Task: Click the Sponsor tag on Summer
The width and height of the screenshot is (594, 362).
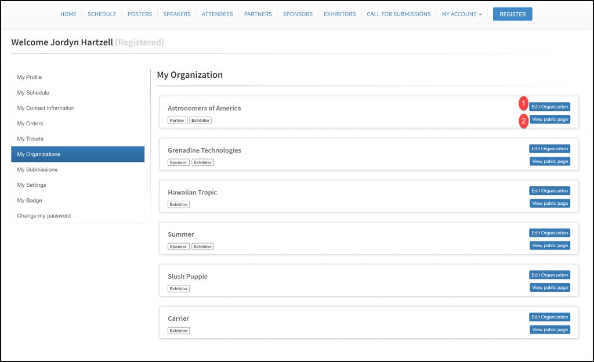Action: tap(179, 247)
